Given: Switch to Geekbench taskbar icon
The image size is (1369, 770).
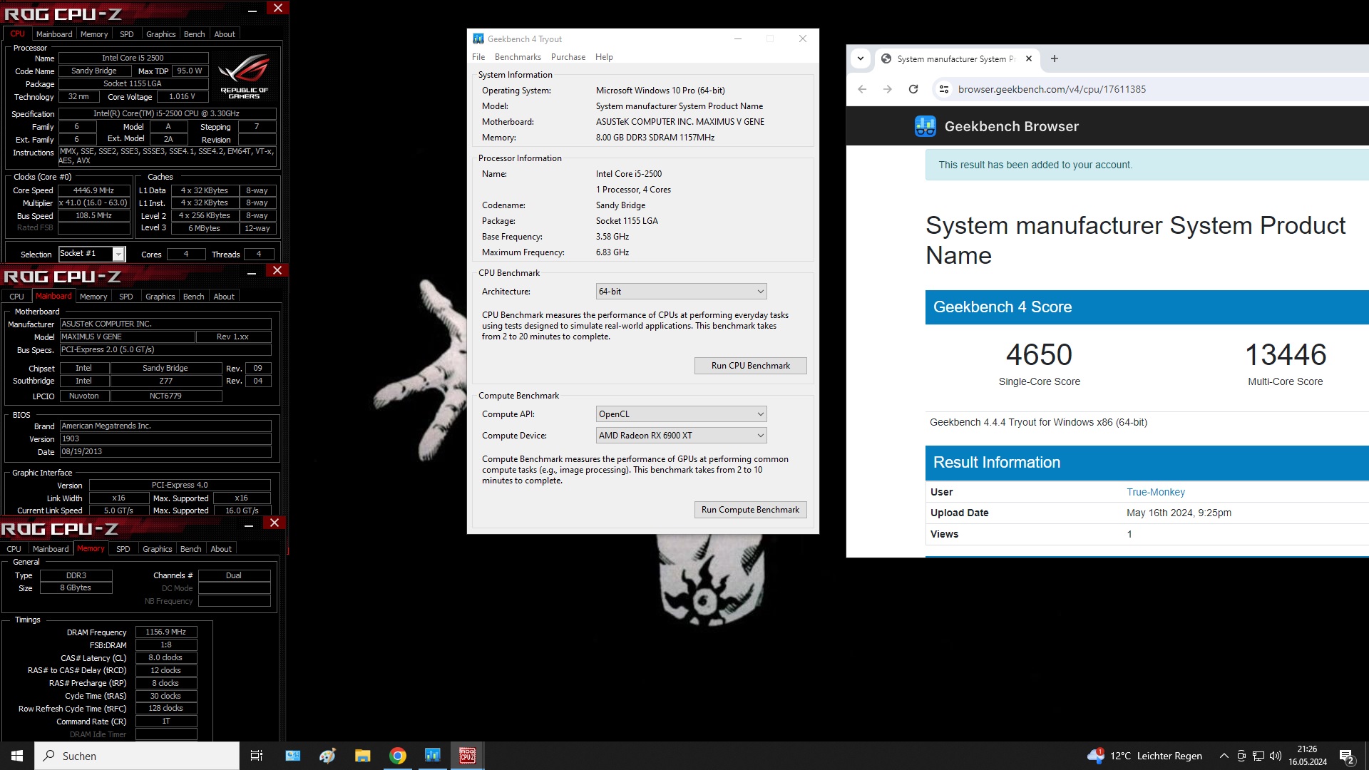Looking at the screenshot, I should coord(433,756).
